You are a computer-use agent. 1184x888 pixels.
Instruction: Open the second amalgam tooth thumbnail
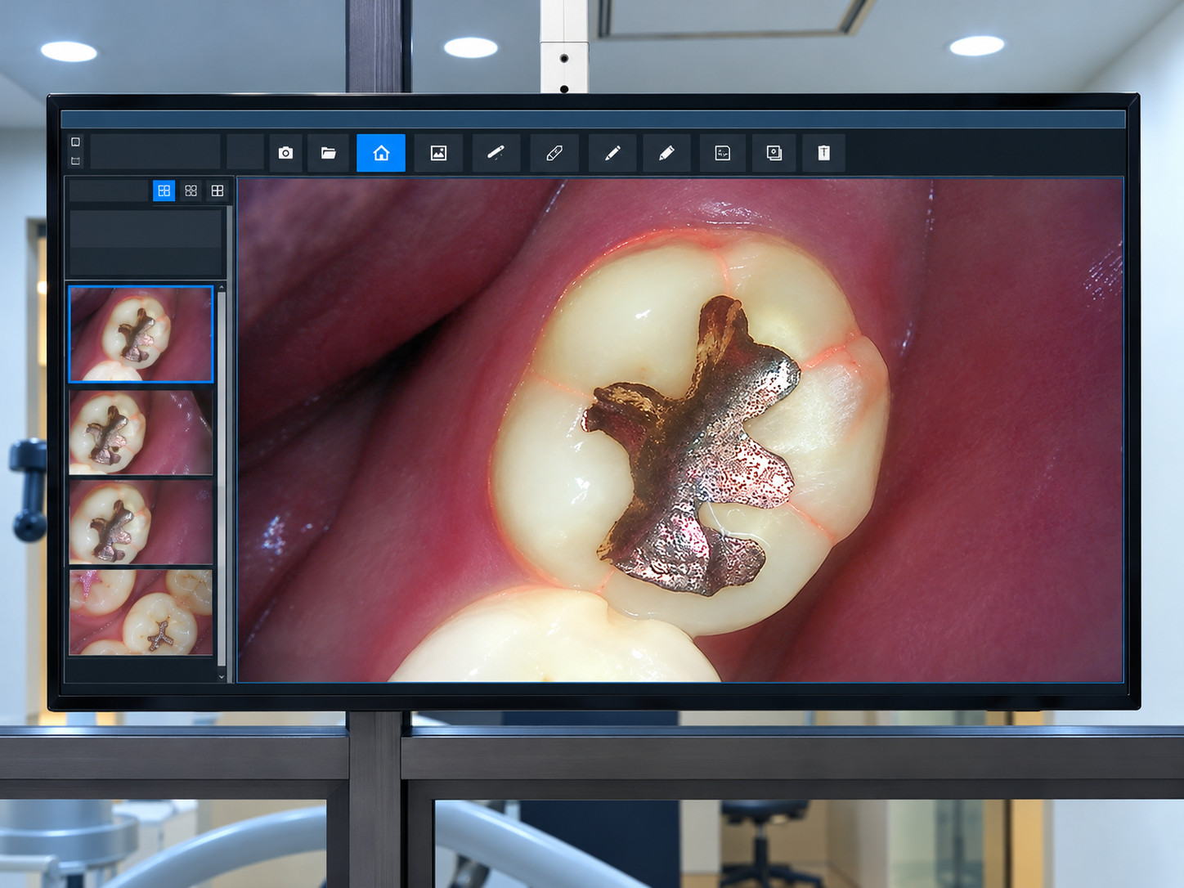tap(141, 433)
